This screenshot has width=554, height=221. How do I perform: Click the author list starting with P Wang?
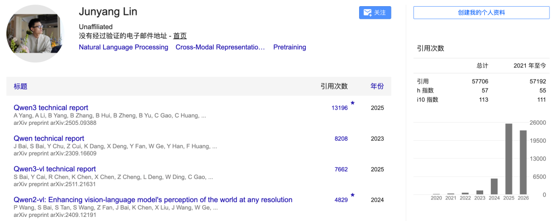[116, 208]
